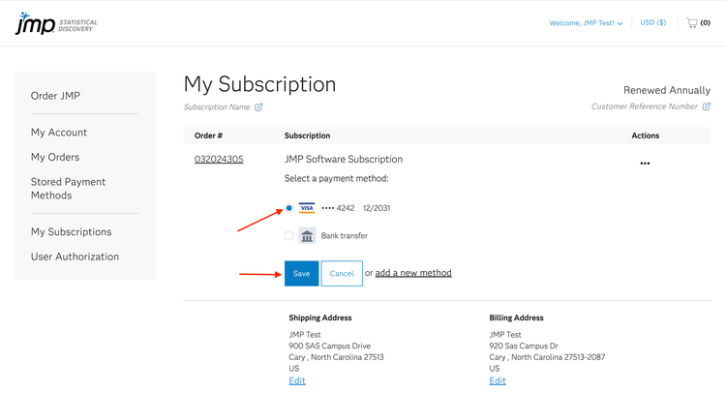Viewport: 726px width, 393px height.
Task: Click the Order # column header
Action: (208, 136)
